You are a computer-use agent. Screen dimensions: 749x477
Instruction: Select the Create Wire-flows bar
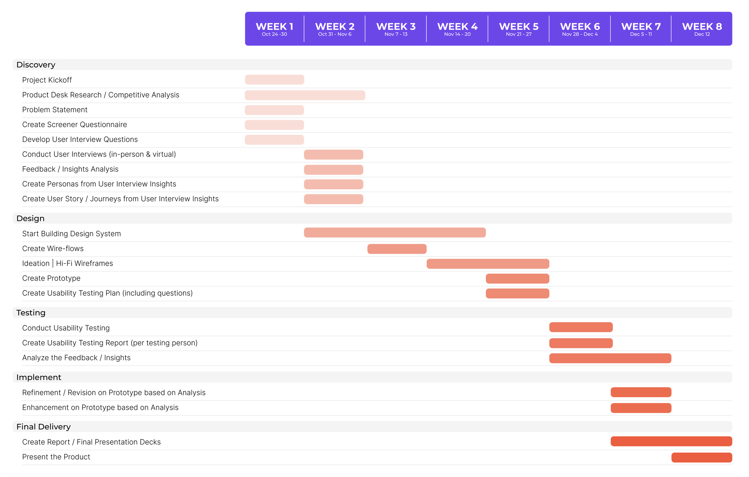click(x=397, y=249)
